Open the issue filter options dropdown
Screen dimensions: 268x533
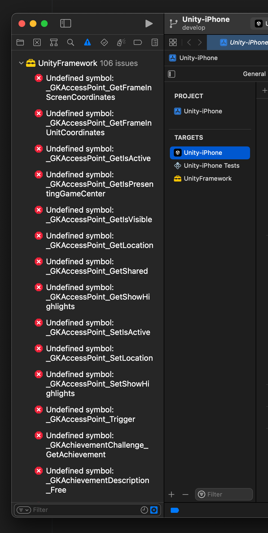pos(24,510)
